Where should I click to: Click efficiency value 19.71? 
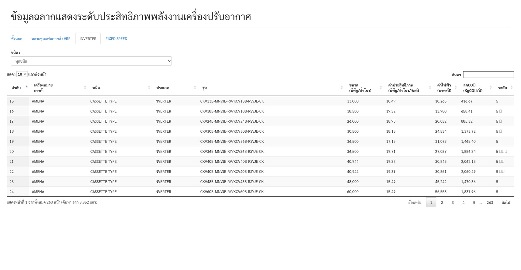[391, 152]
